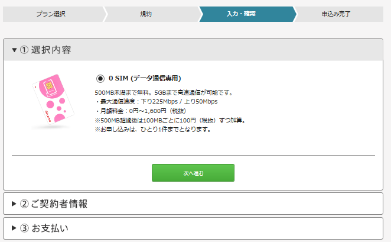
Task: Expand the ③ お支払い section triangle
Action: (14, 228)
